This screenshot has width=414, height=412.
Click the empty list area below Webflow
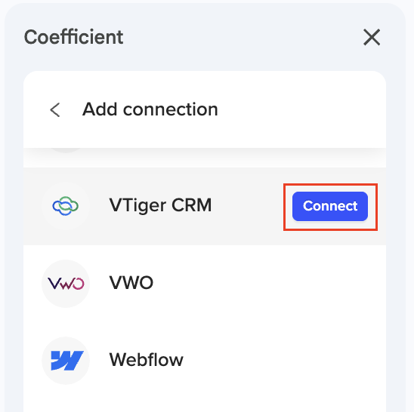pos(205,405)
